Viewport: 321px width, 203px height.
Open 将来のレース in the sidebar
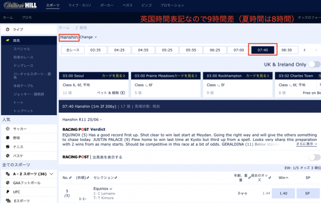(24, 57)
